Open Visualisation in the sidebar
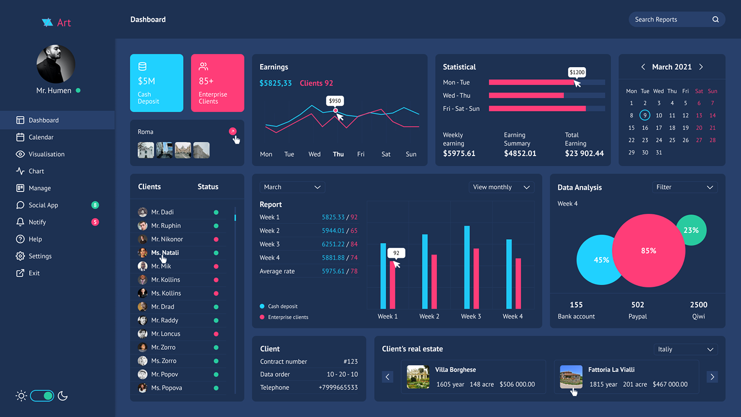Viewport: 741px width, 417px height. 46,154
